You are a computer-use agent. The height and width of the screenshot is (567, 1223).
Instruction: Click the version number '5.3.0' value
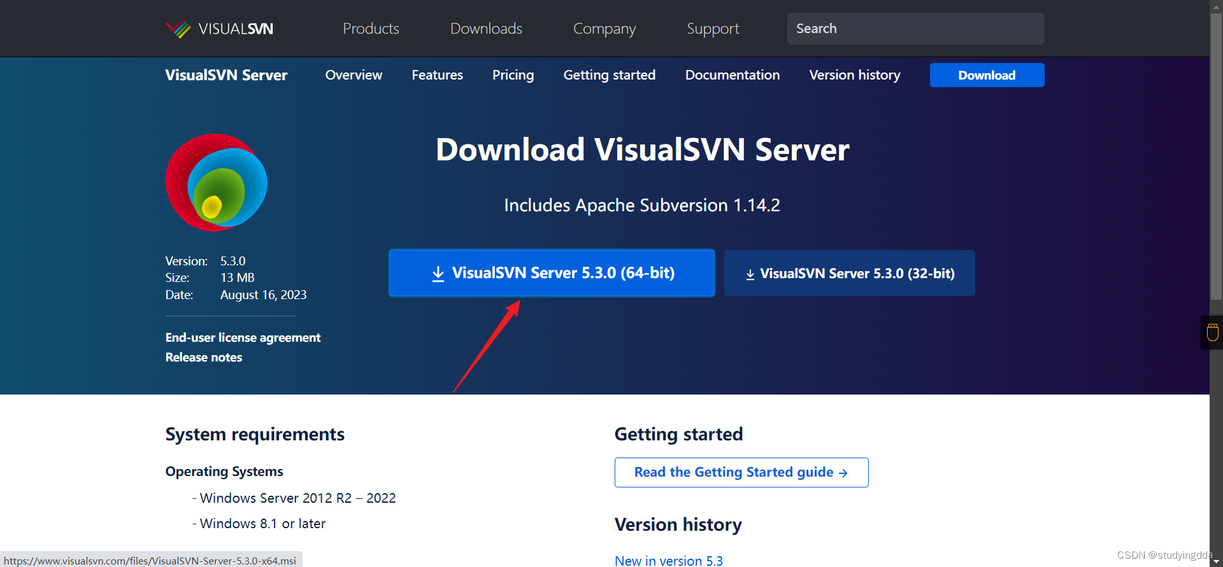coord(233,261)
